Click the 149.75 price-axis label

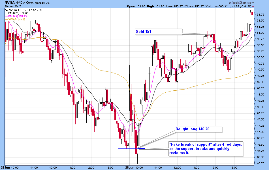click(x=260, y=64)
